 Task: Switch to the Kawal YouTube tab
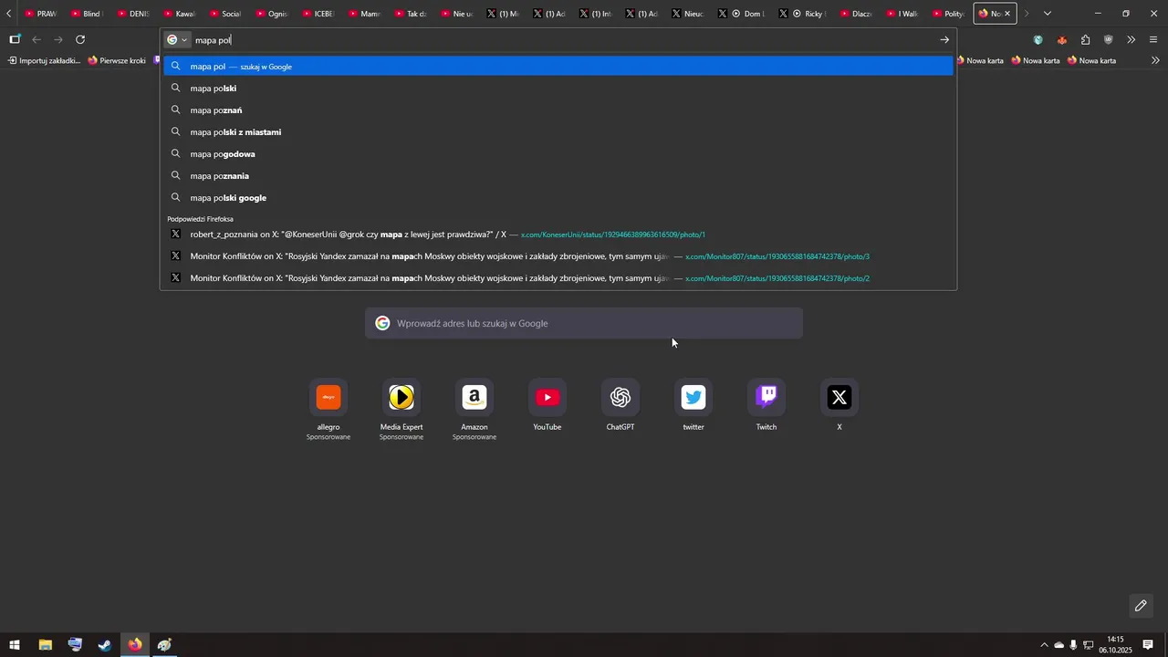click(x=179, y=14)
